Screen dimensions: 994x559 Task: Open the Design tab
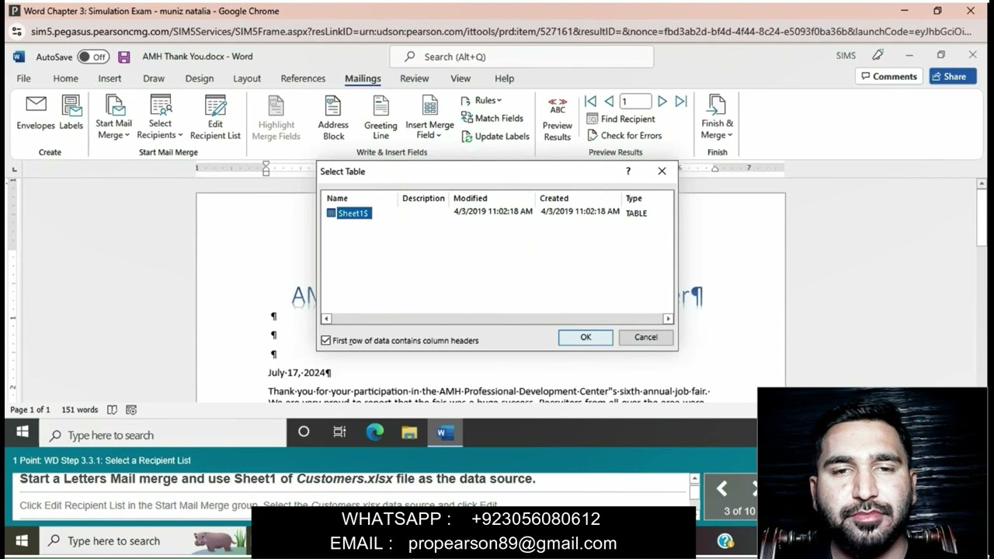coord(199,78)
